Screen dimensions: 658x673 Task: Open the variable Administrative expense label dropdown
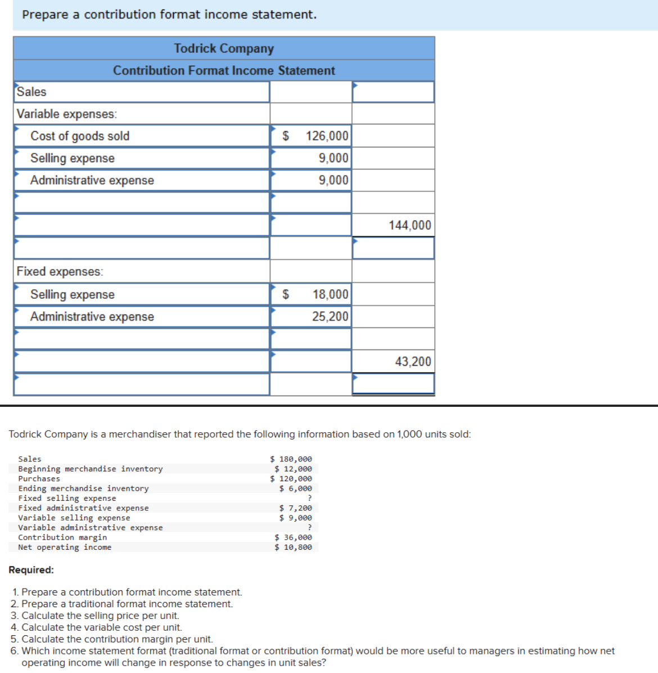pos(141,180)
